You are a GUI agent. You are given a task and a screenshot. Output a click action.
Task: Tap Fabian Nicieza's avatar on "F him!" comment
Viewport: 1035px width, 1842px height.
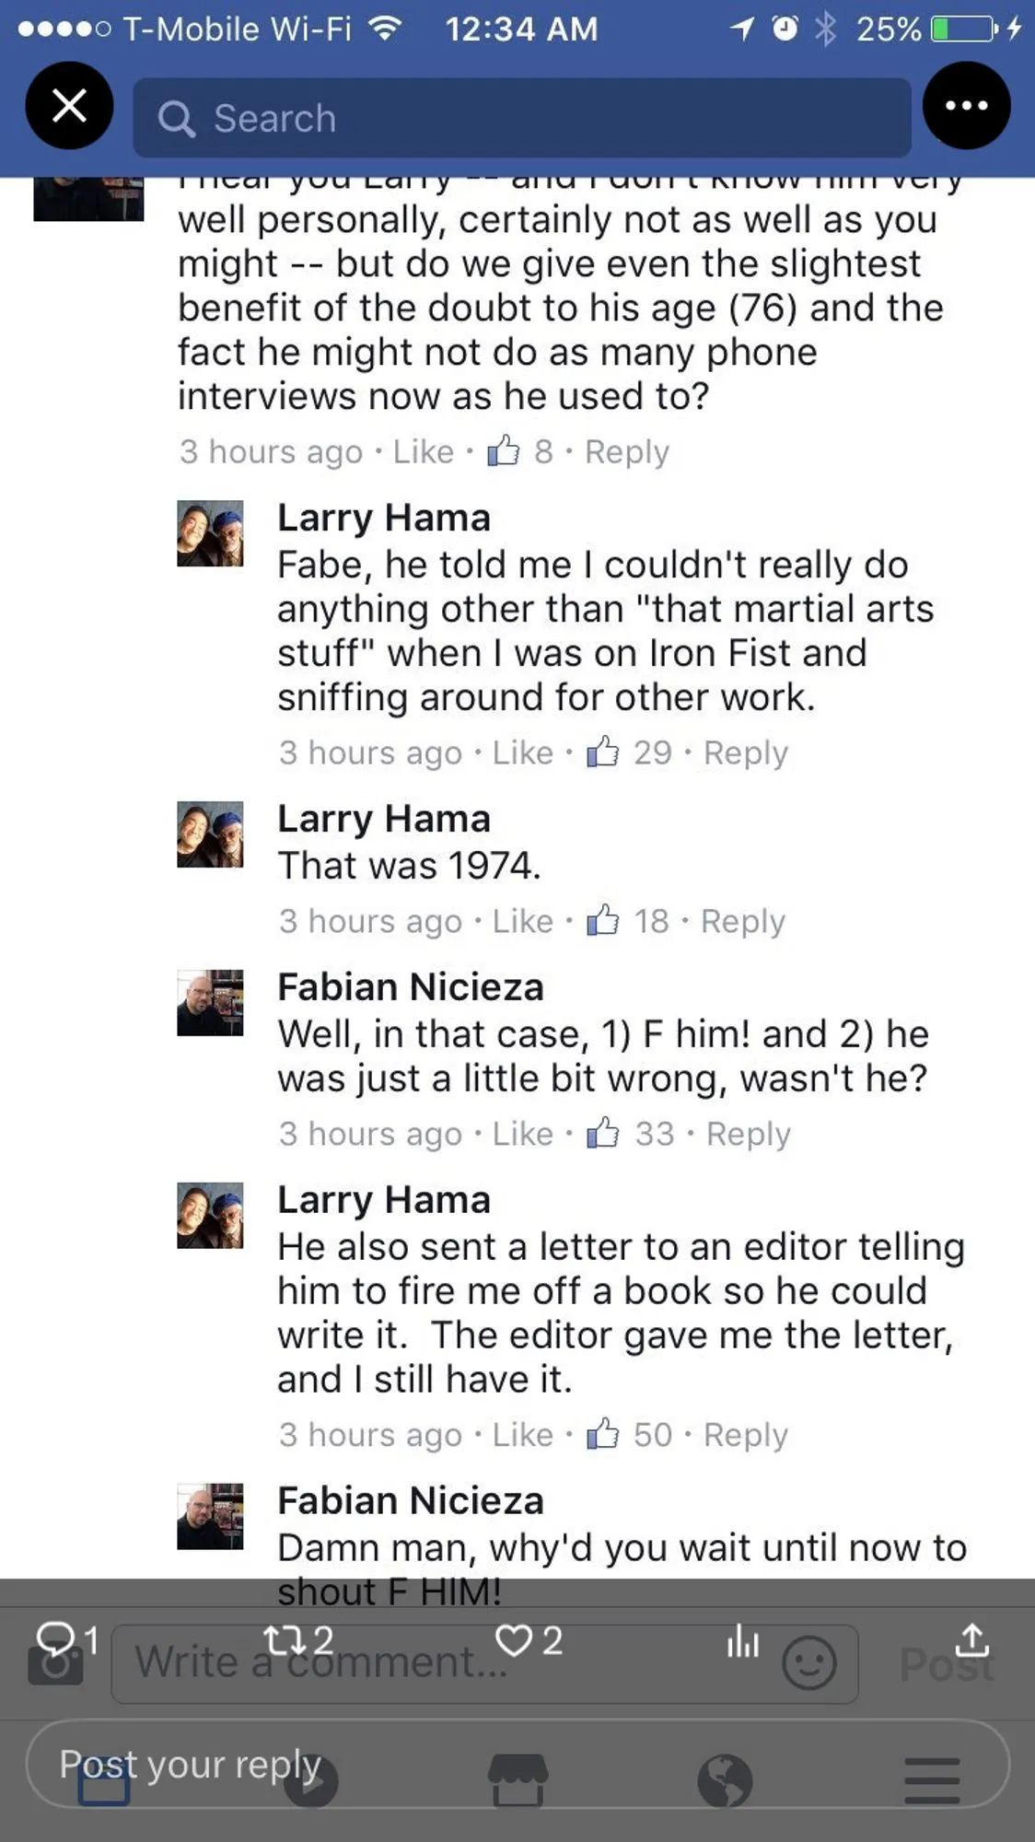210,1003
